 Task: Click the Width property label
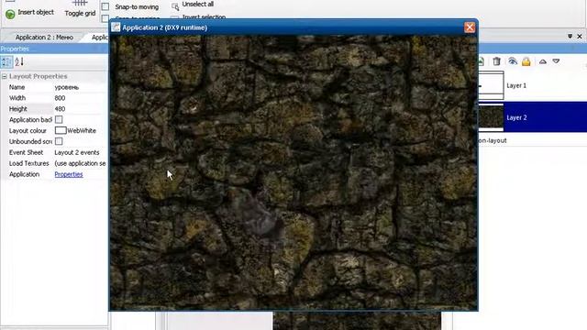[17, 98]
